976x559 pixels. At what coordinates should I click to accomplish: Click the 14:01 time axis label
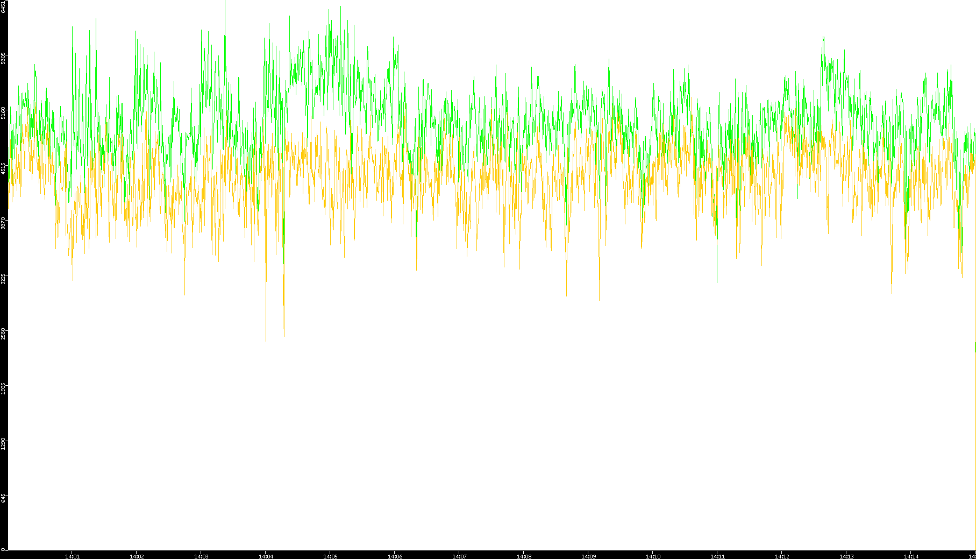(72, 556)
